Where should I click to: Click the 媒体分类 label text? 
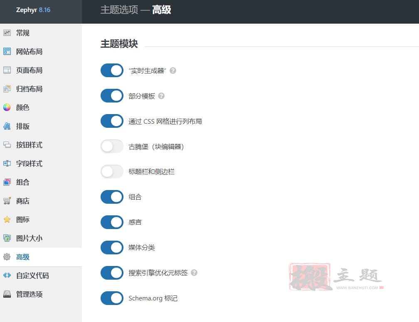tap(142, 248)
